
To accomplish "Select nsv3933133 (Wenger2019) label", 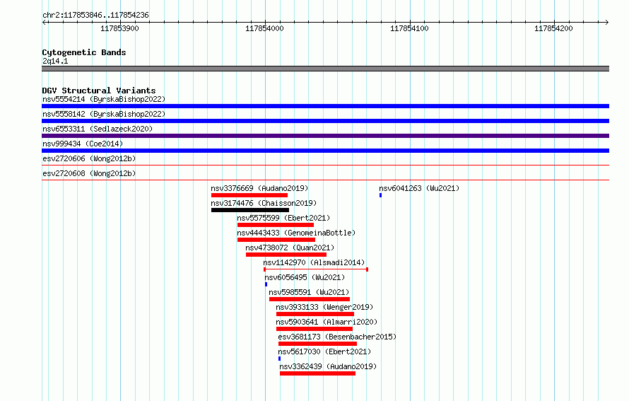I will click(x=324, y=307).
